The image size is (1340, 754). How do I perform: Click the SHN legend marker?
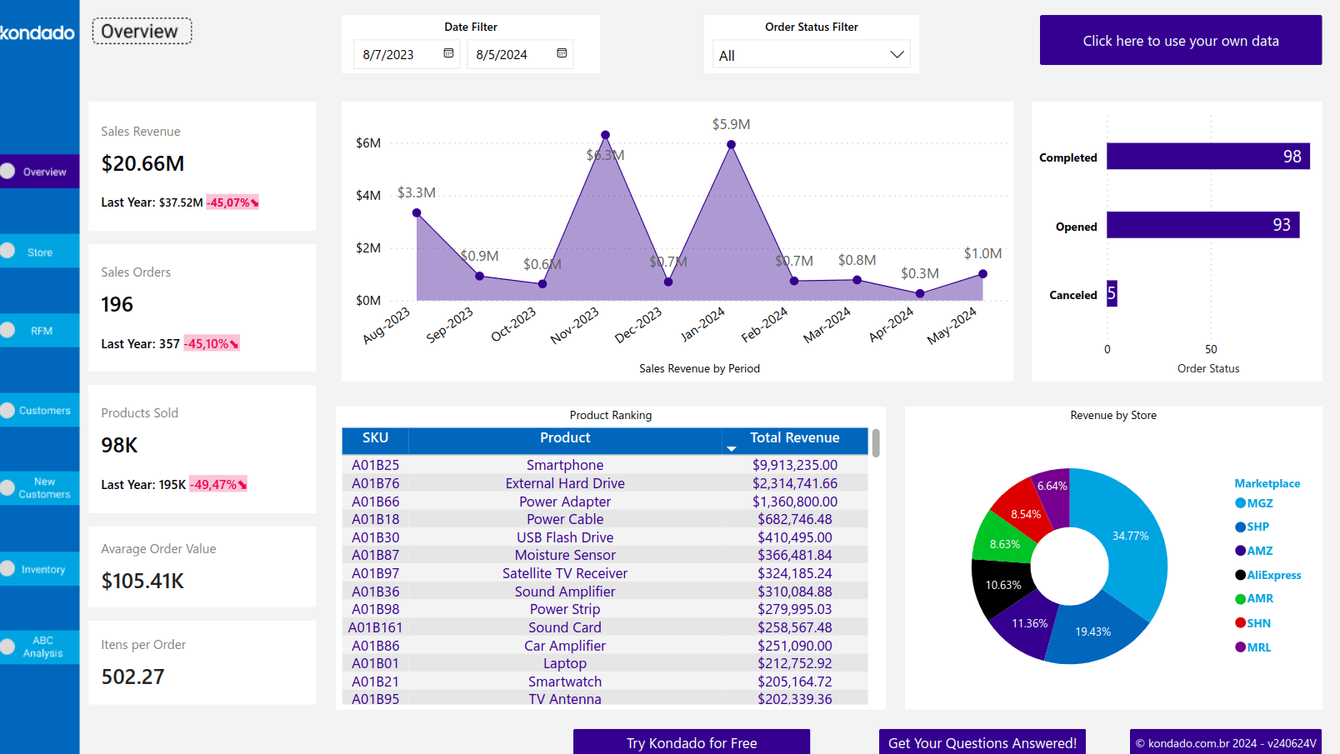(x=1240, y=623)
